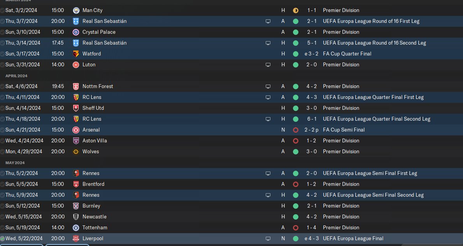Open the Real San Sebastián link on 3/14/2024
Image resolution: width=463 pixels, height=246 pixels.
[105, 43]
